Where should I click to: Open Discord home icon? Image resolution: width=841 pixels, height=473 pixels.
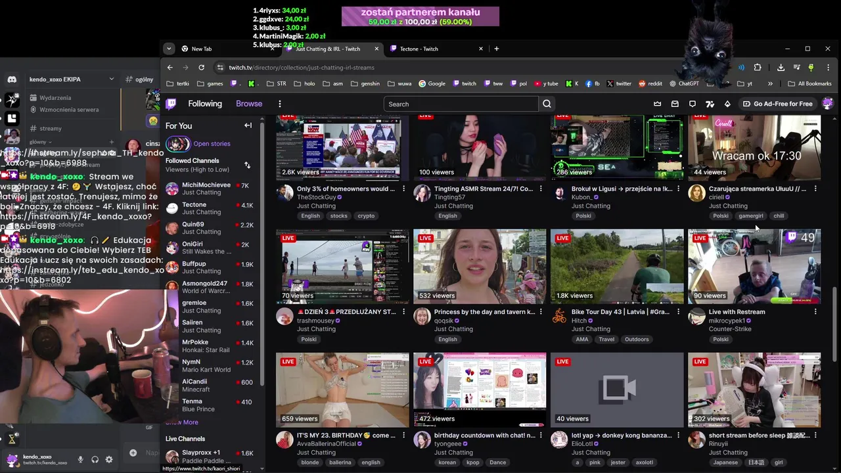[12, 79]
